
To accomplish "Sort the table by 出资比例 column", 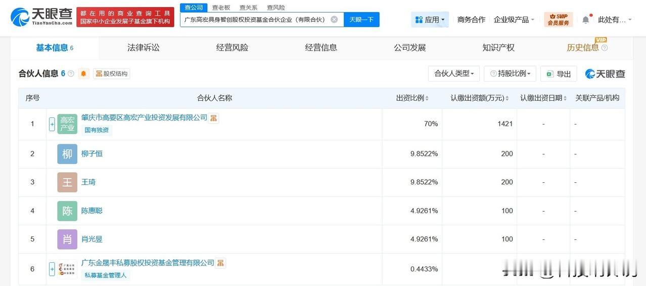I will coord(412,98).
